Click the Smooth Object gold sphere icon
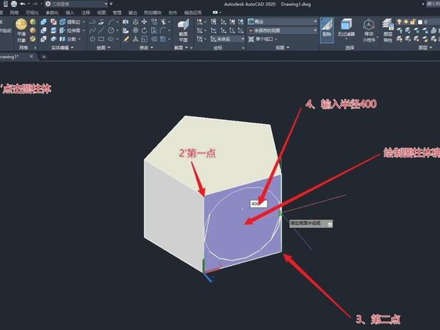 [x=21, y=24]
